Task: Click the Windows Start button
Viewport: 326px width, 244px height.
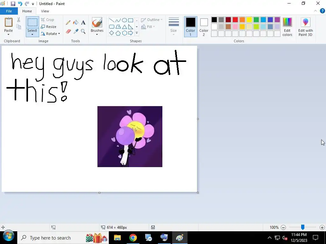Action: coord(9,236)
